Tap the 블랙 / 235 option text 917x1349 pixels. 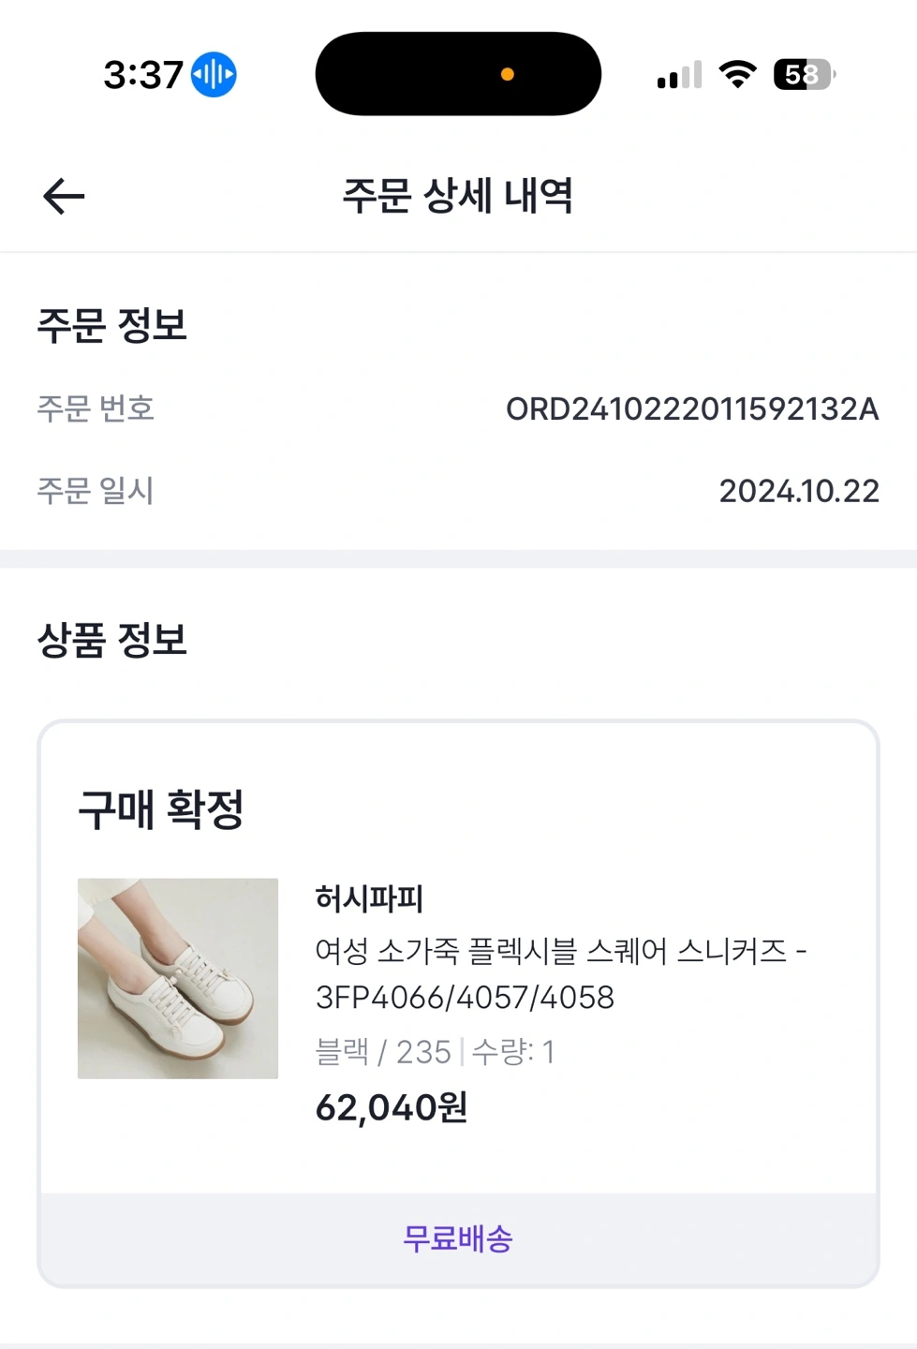point(383,1052)
